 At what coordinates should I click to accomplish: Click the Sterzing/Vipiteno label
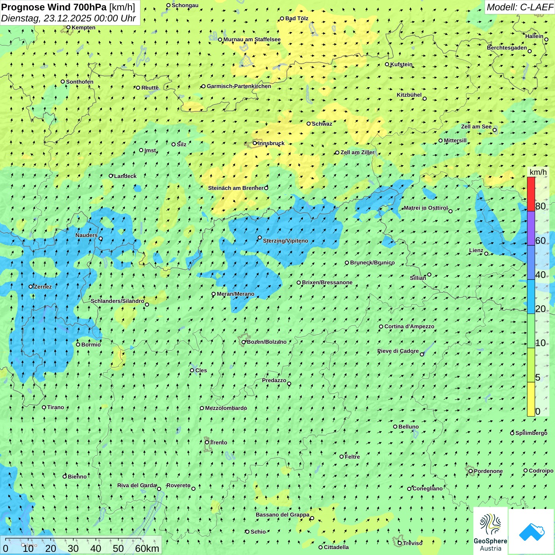click(285, 241)
